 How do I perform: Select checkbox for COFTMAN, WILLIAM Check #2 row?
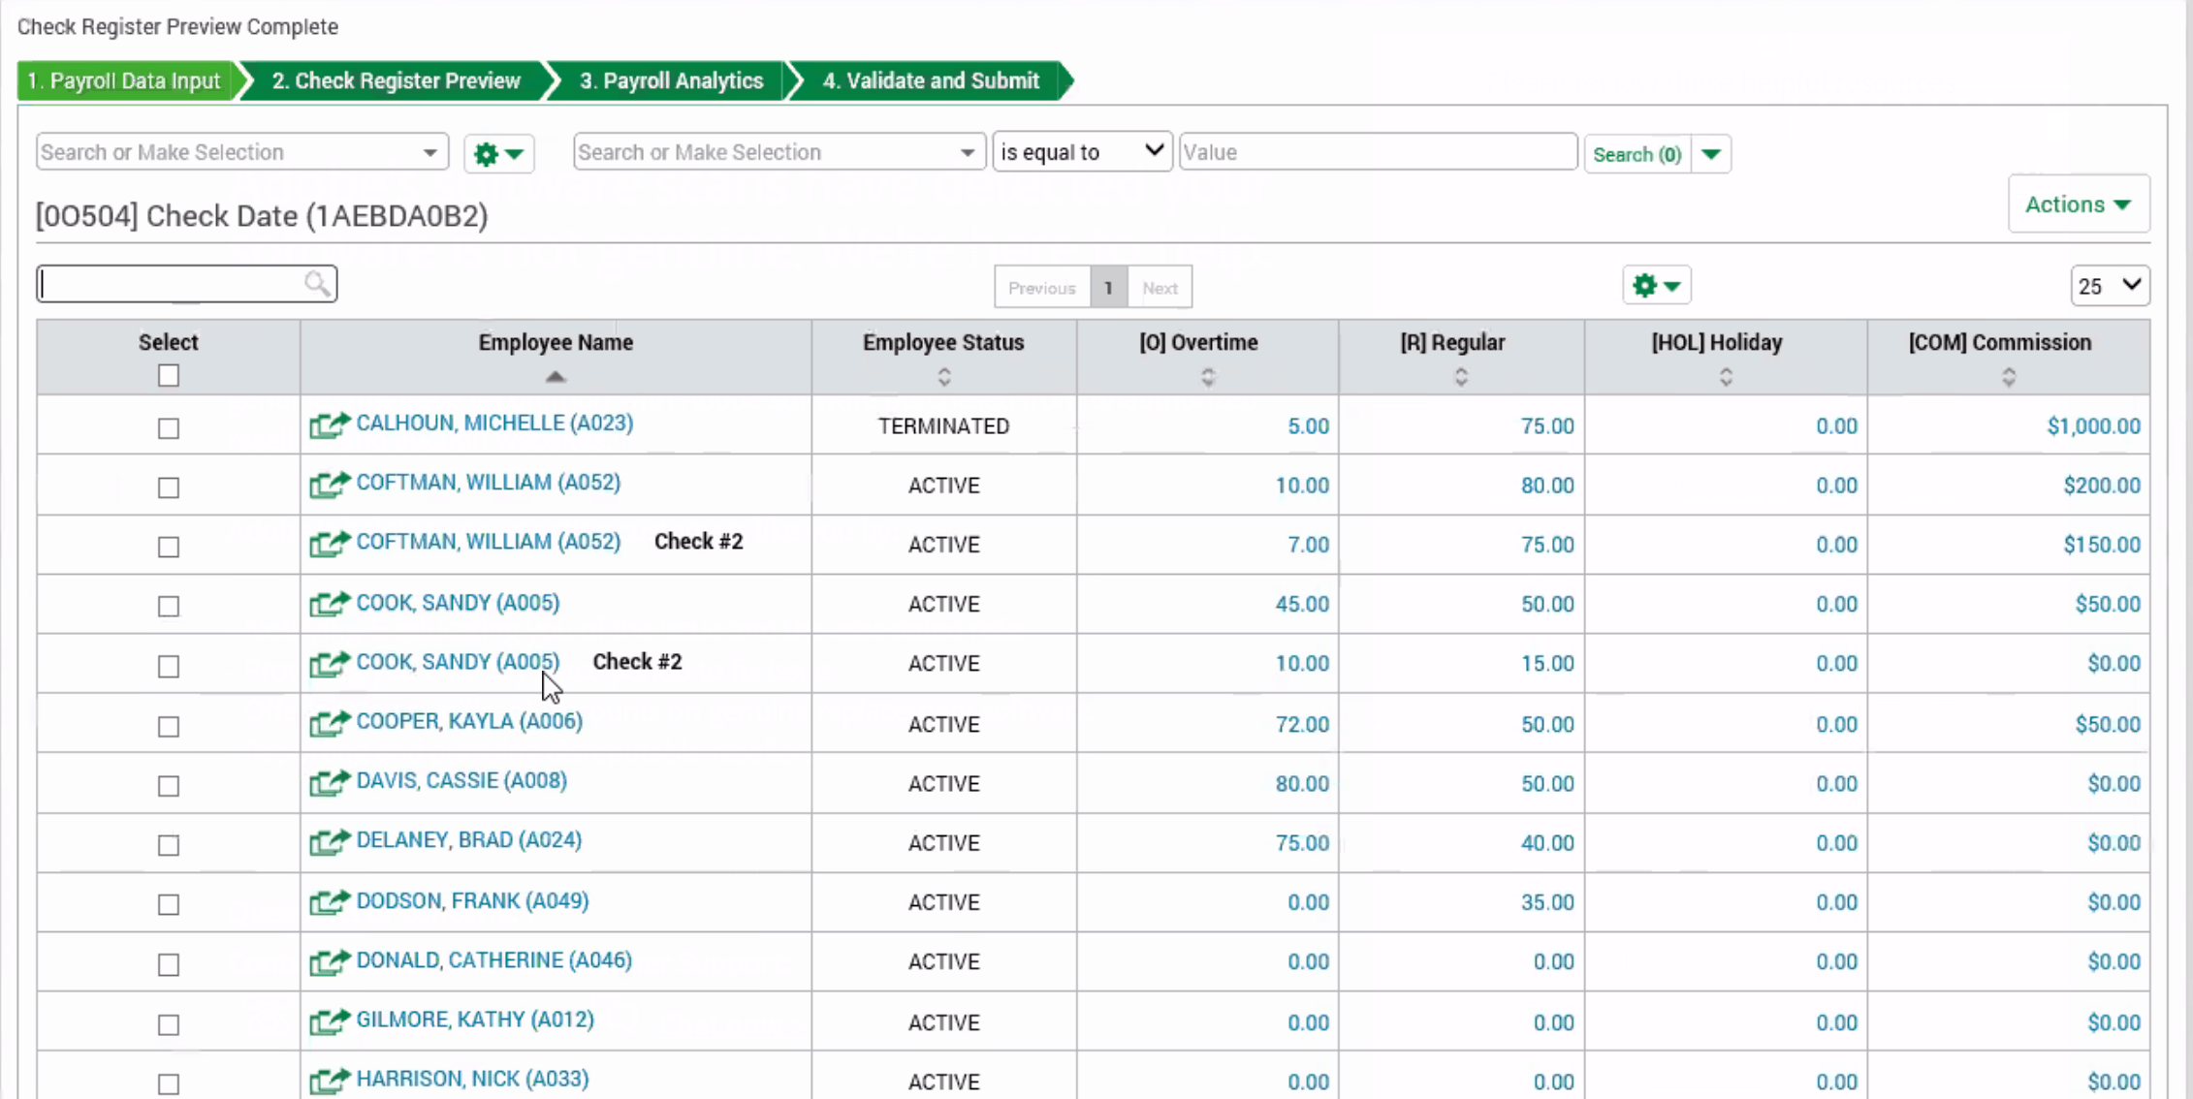coord(169,548)
